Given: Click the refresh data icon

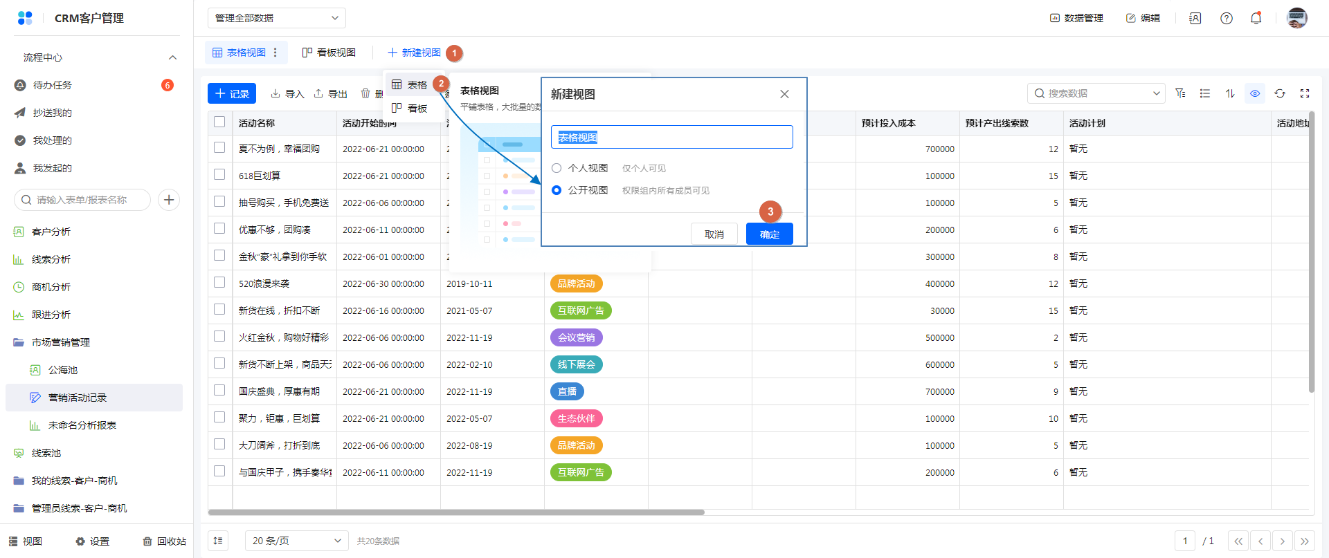Looking at the screenshot, I should (x=1280, y=93).
